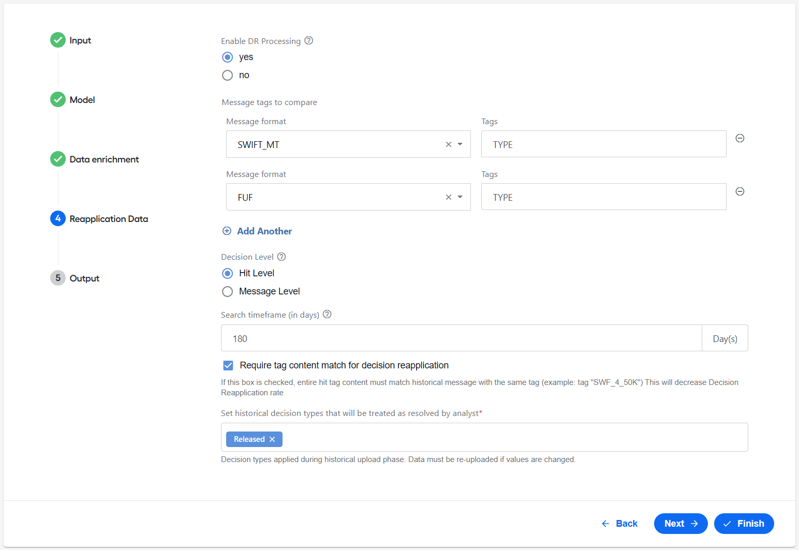
Task: Open the Reapplication Data step label
Action: coord(109,219)
